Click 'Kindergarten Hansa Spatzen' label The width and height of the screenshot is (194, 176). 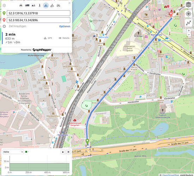(130, 48)
